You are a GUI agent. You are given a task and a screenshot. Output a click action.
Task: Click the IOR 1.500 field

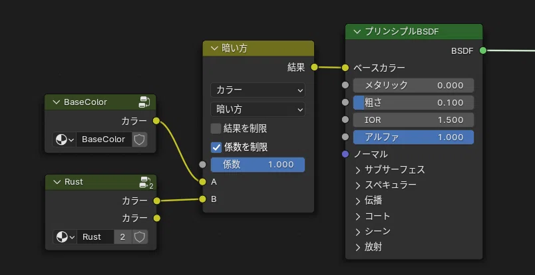413,120
